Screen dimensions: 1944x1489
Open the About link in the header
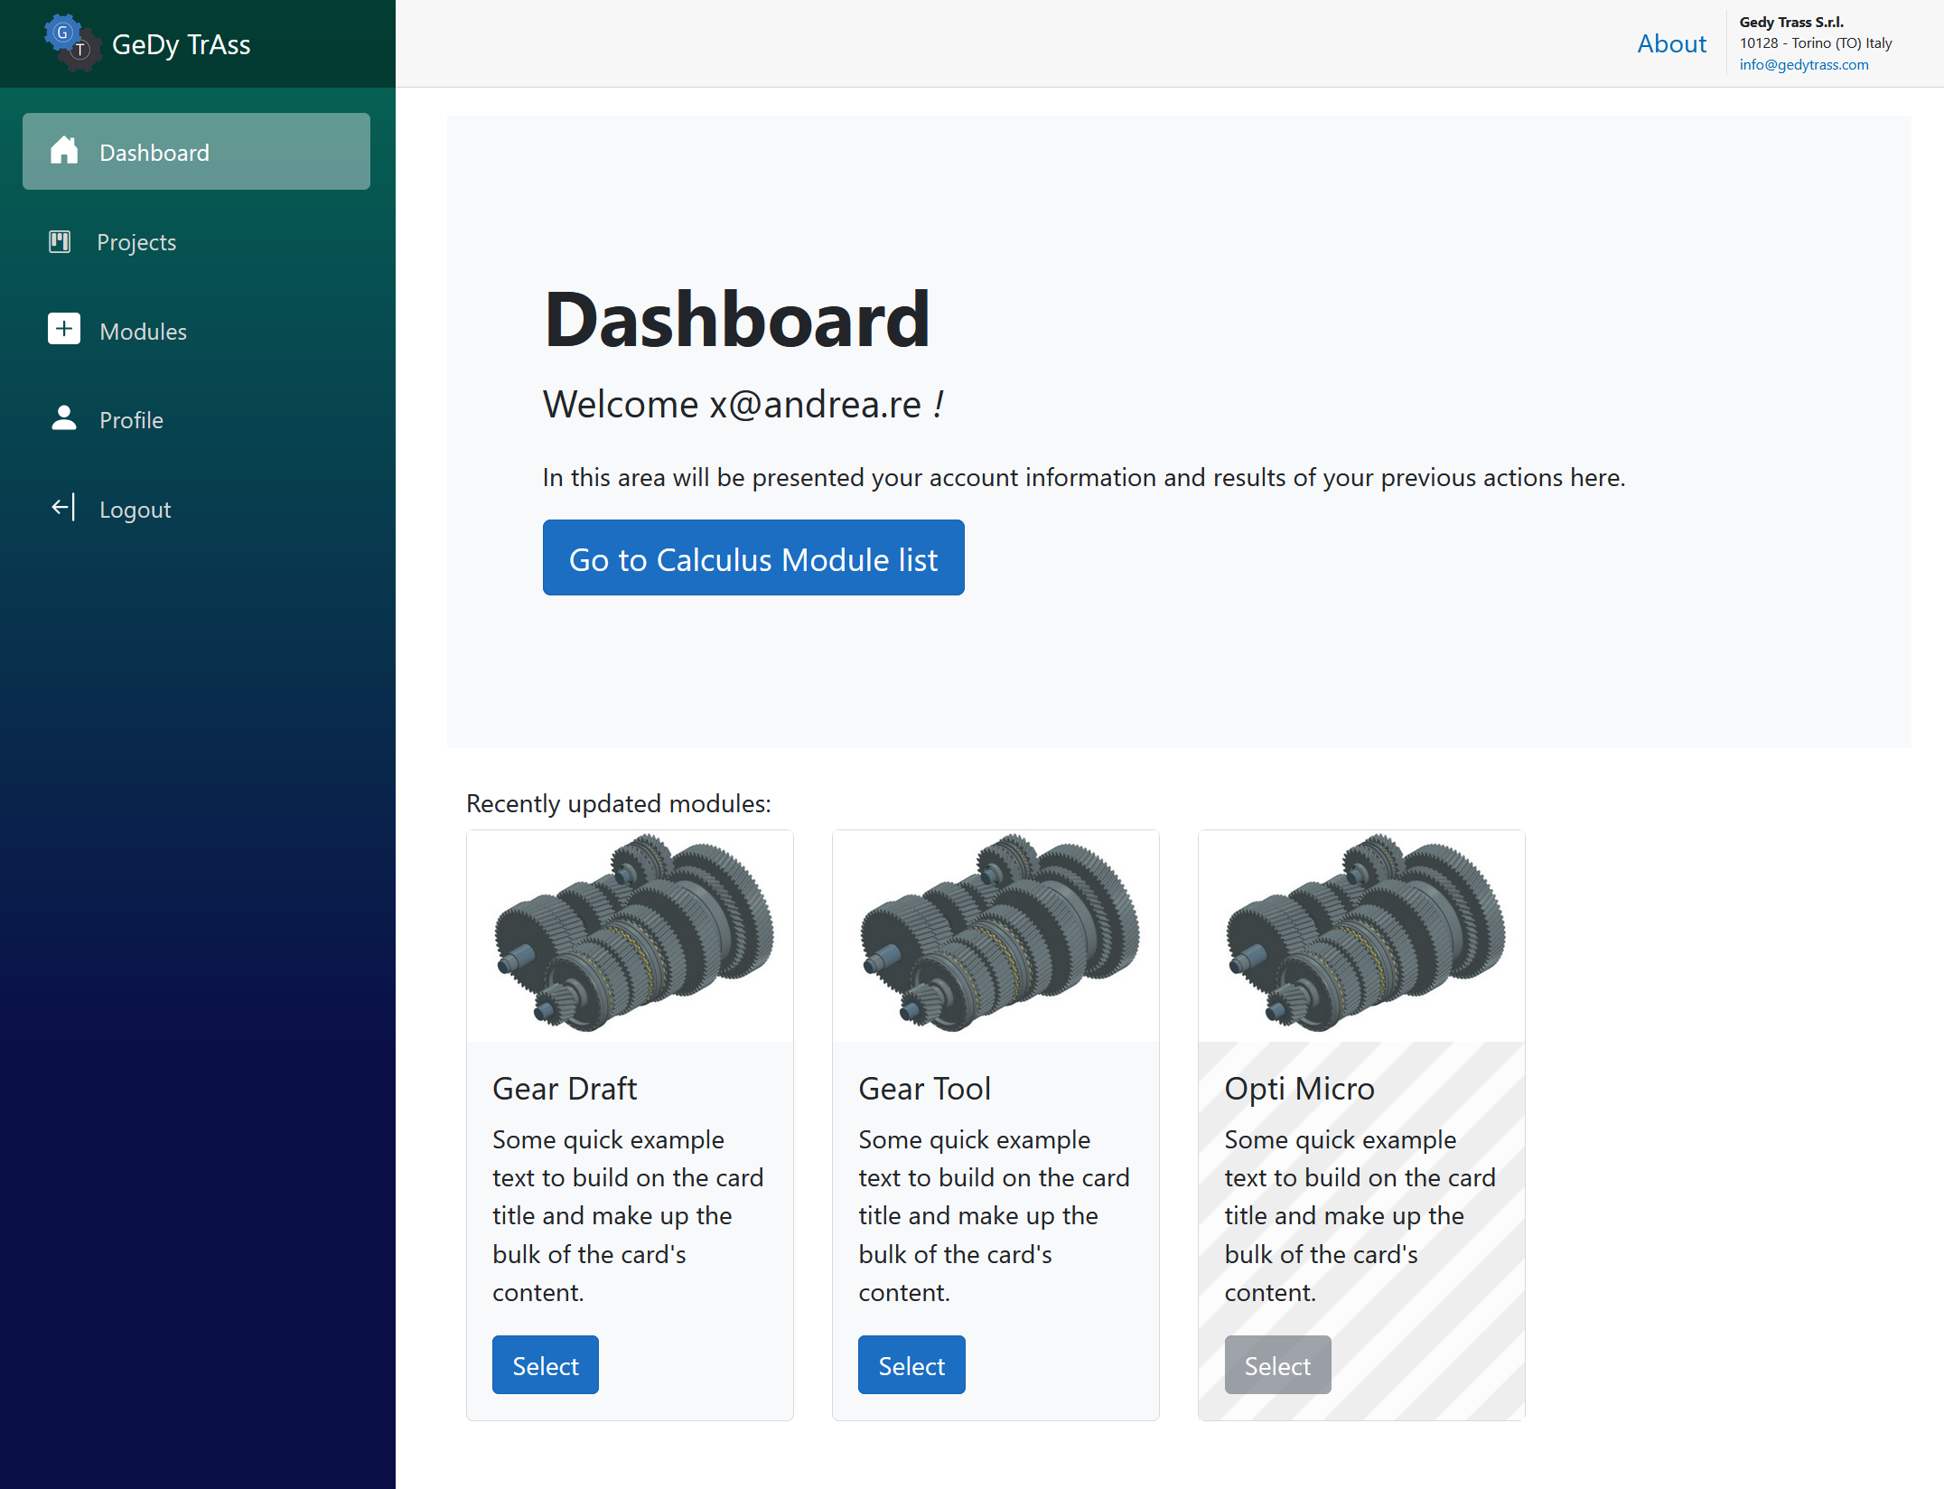click(x=1671, y=43)
